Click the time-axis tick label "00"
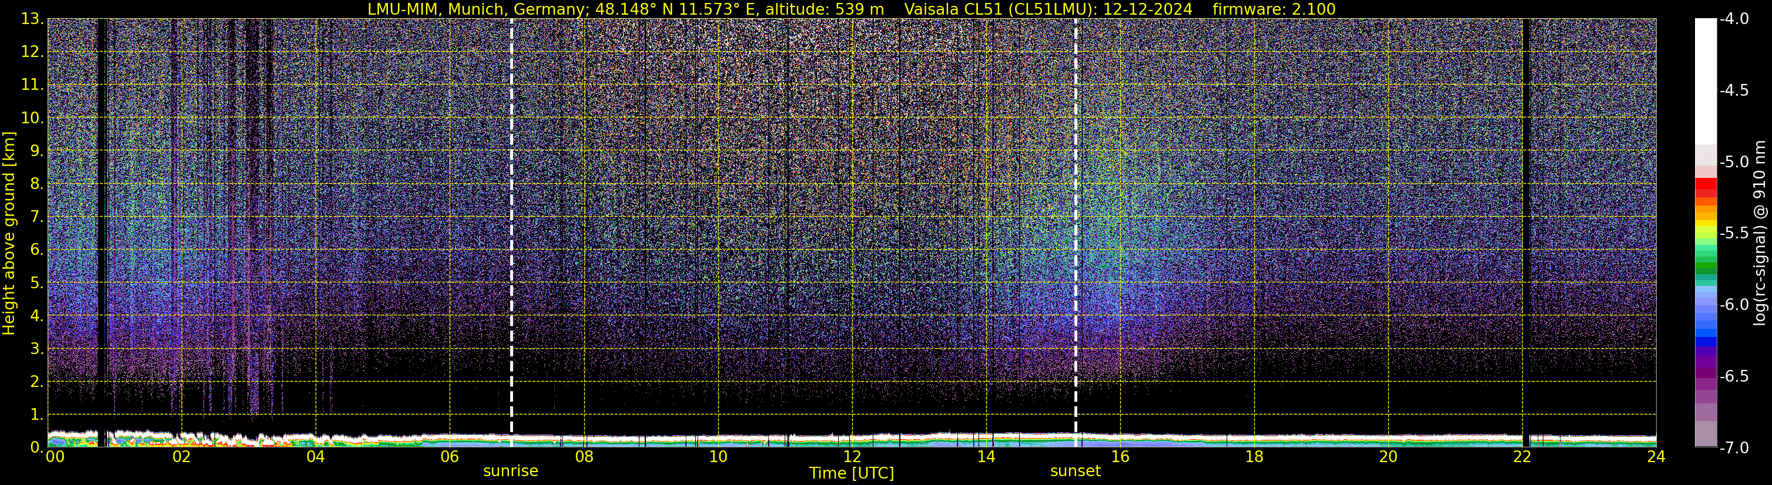Screen dimensions: 1772x485 click(54, 457)
